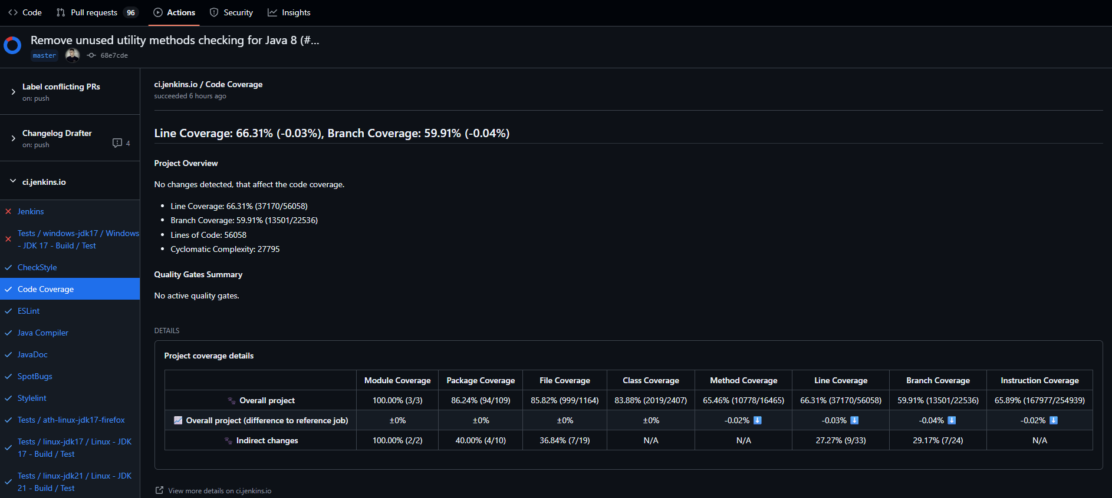Click the checkmark beside linux-jdk21 tests
This screenshot has height=498, width=1112.
click(x=8, y=482)
